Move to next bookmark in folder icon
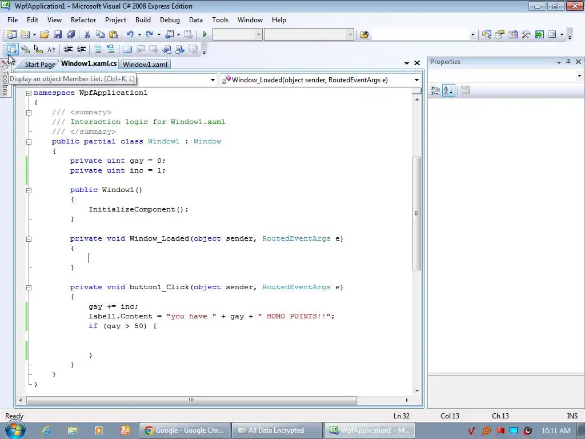Viewport: 585px width, 439px height. [x=180, y=49]
